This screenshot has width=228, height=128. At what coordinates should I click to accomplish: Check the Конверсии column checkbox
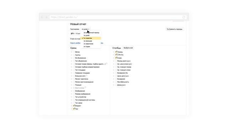click(x=116, y=79)
